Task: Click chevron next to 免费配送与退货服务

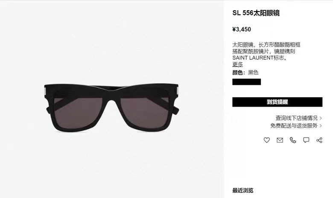Action: click(321, 125)
